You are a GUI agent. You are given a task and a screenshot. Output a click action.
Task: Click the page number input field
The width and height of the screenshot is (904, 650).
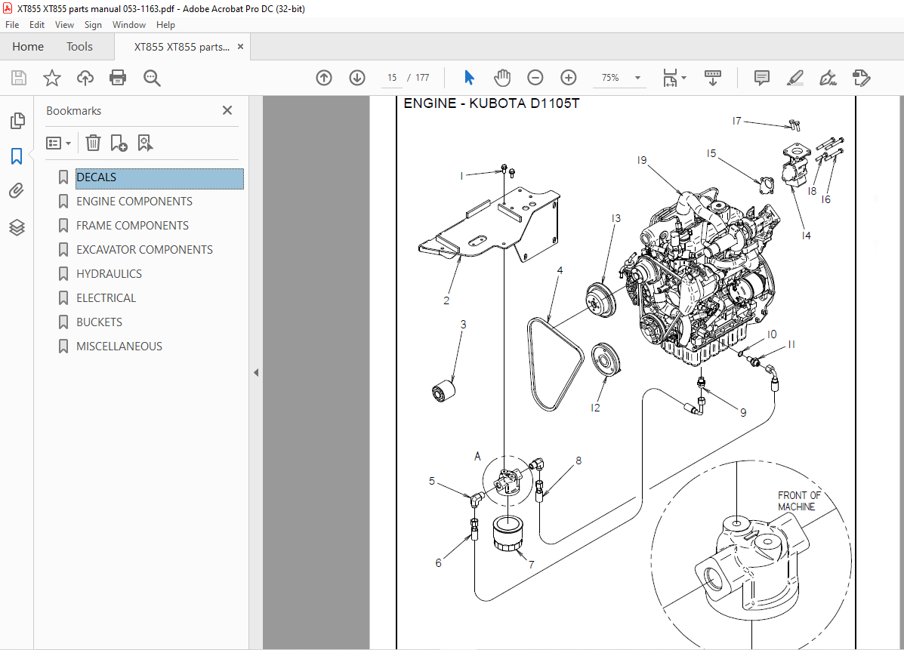[392, 78]
